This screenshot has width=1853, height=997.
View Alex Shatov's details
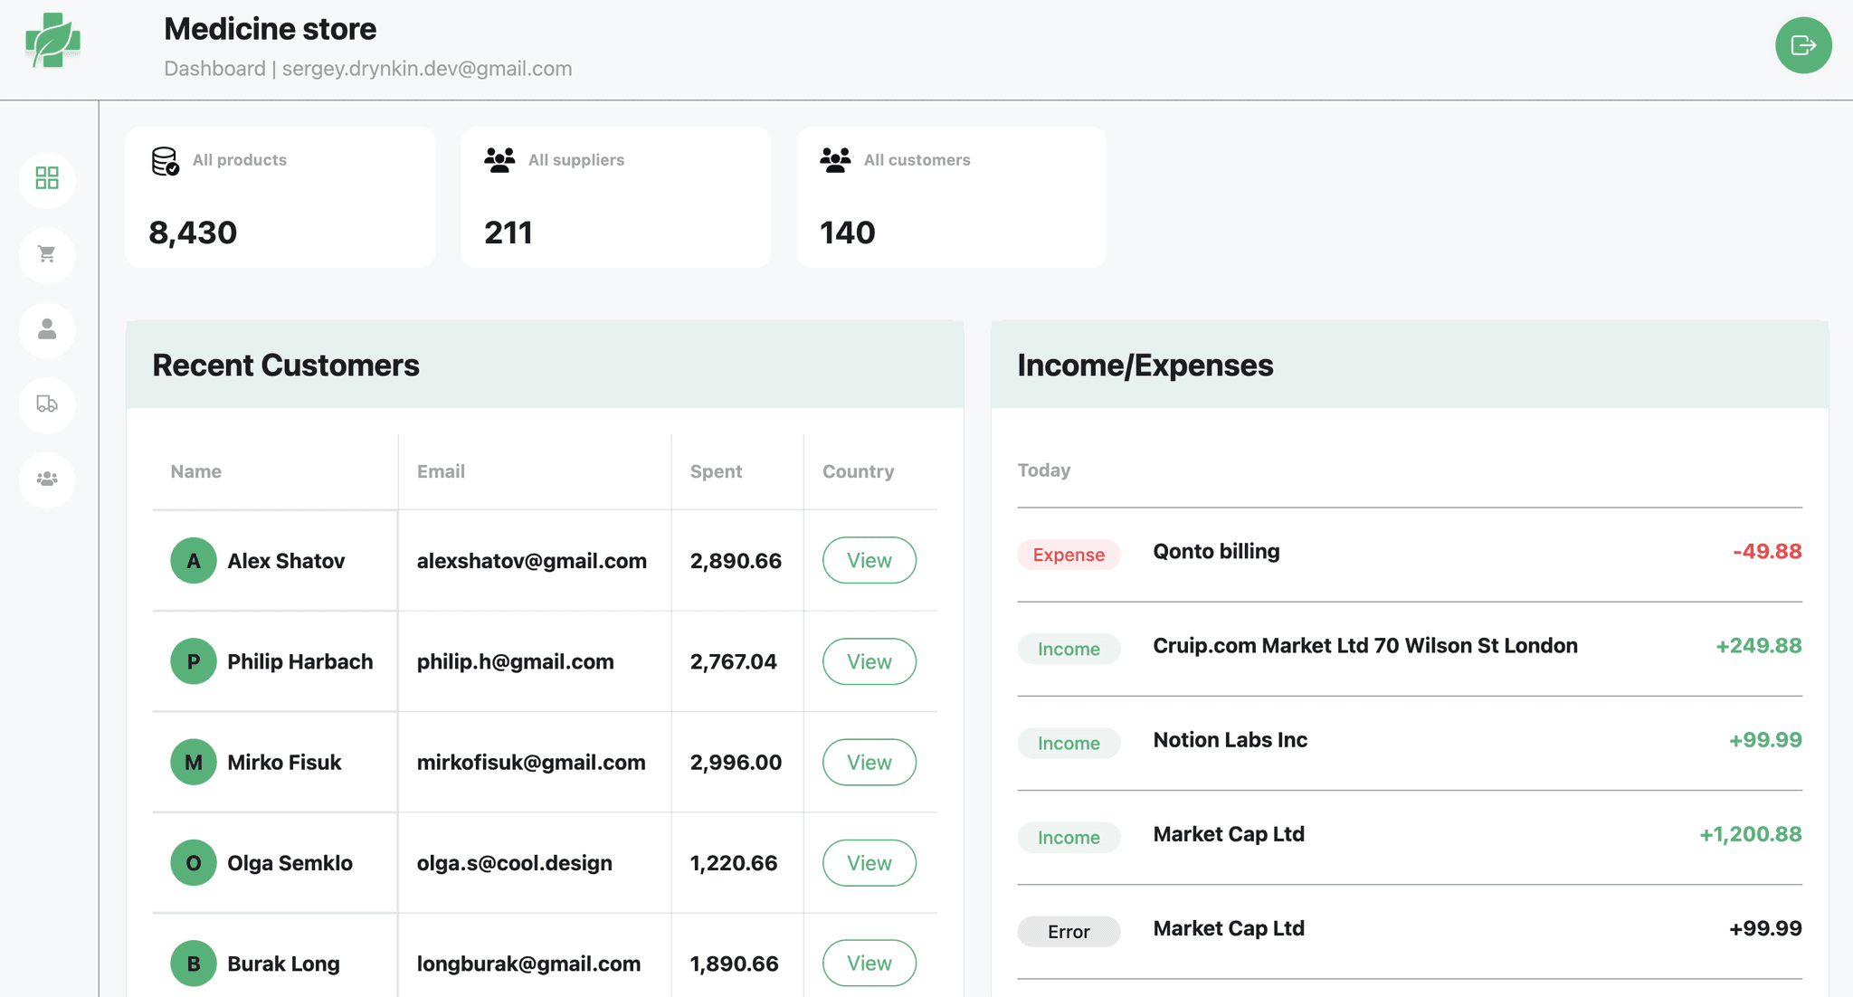[x=869, y=561]
